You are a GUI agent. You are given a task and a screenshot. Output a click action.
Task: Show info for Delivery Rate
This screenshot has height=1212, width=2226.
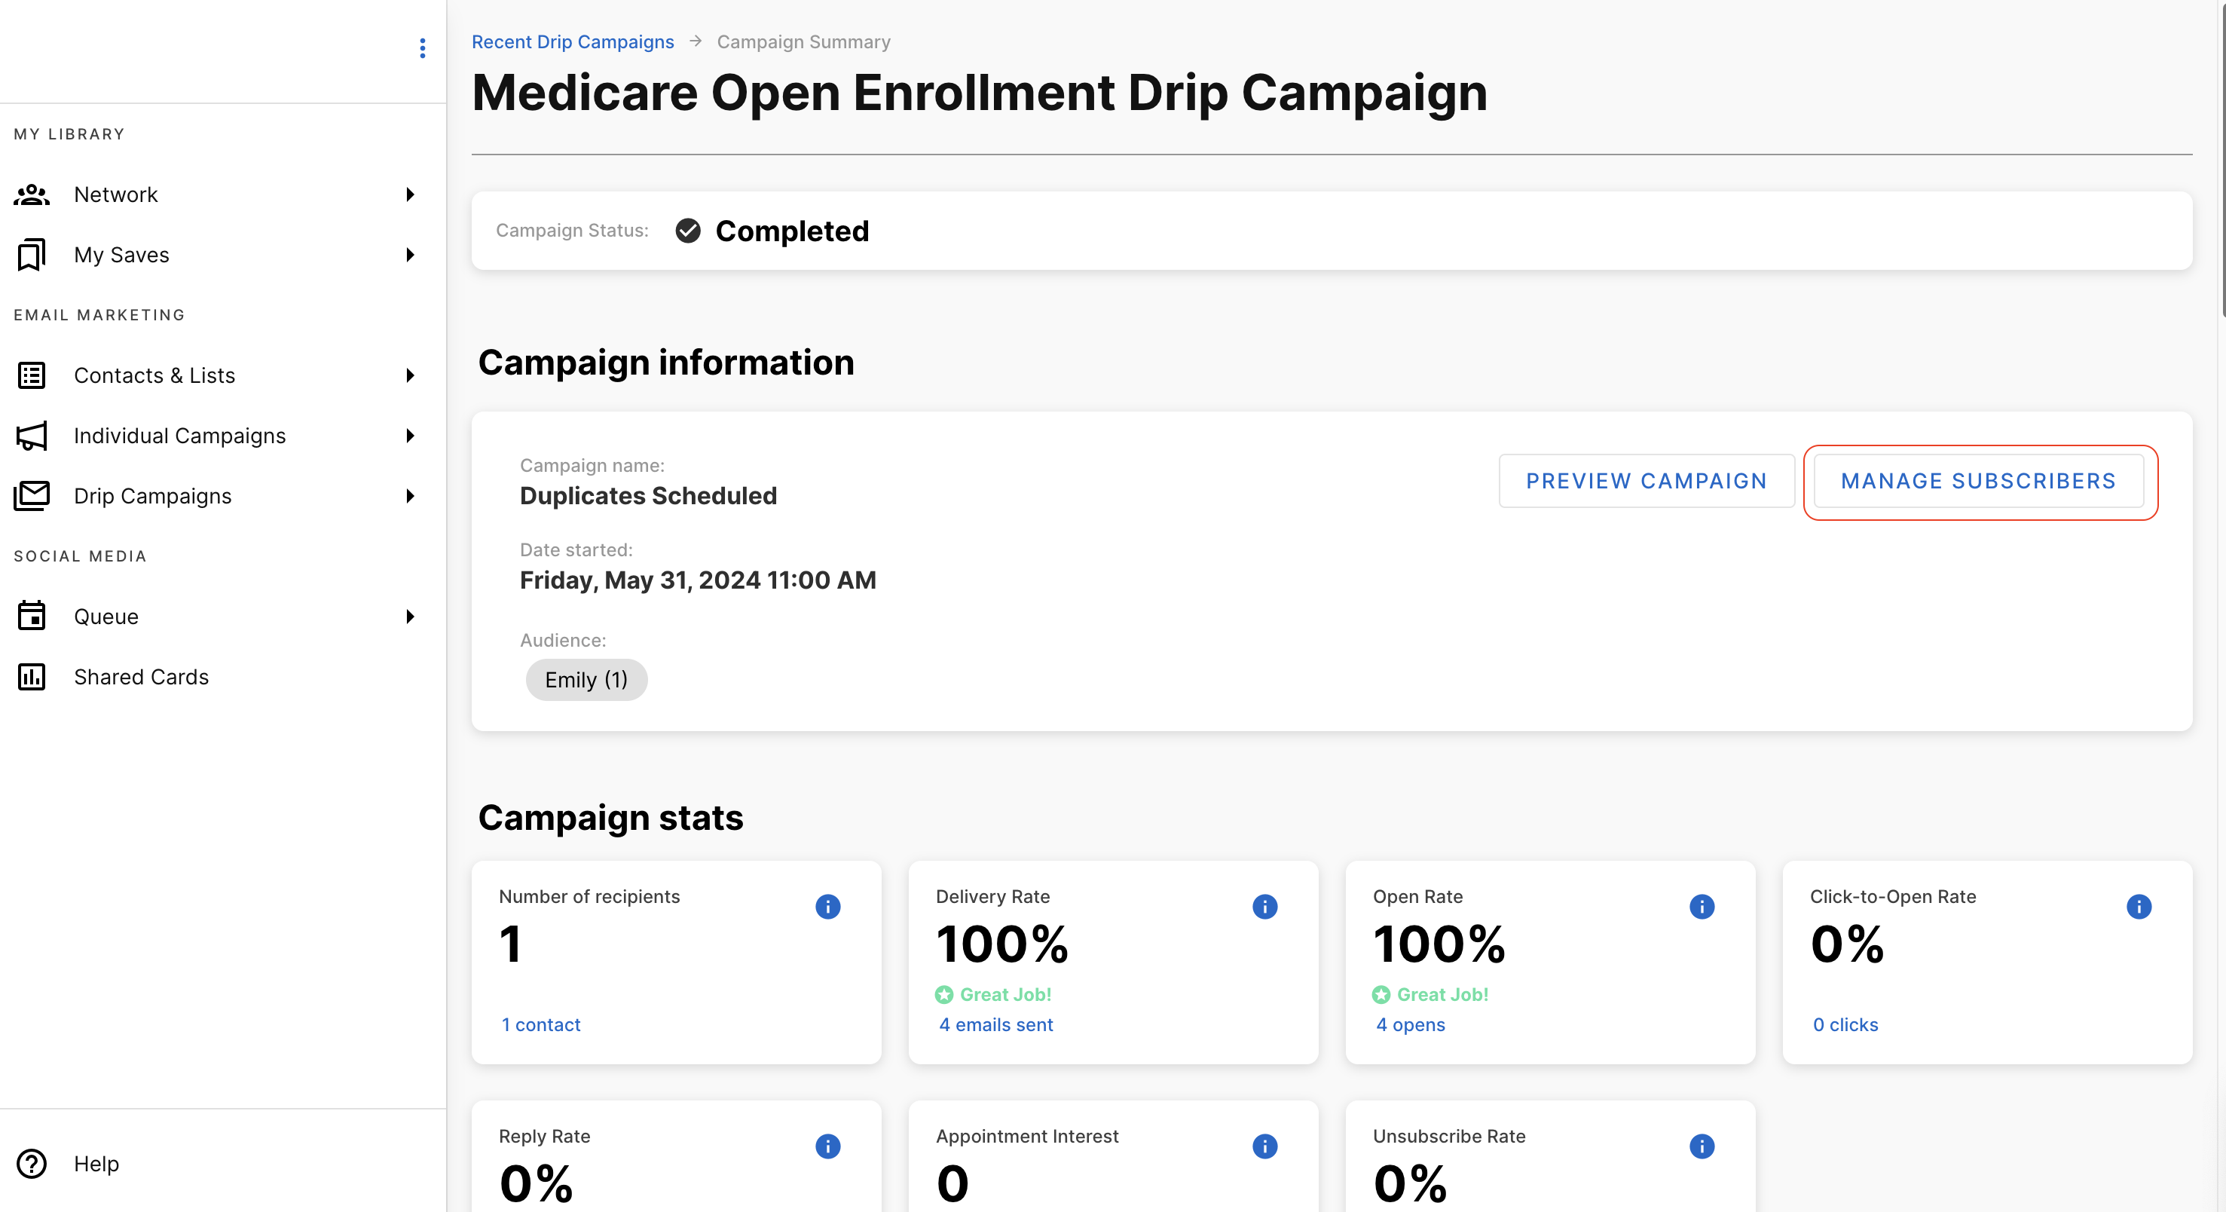click(x=1265, y=906)
